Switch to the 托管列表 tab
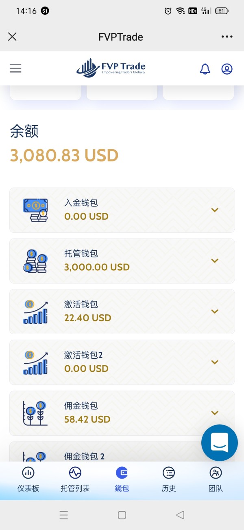 (x=75, y=479)
